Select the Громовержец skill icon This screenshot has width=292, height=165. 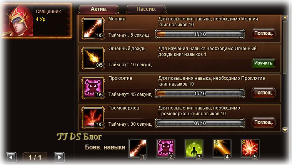pyautogui.click(x=93, y=118)
